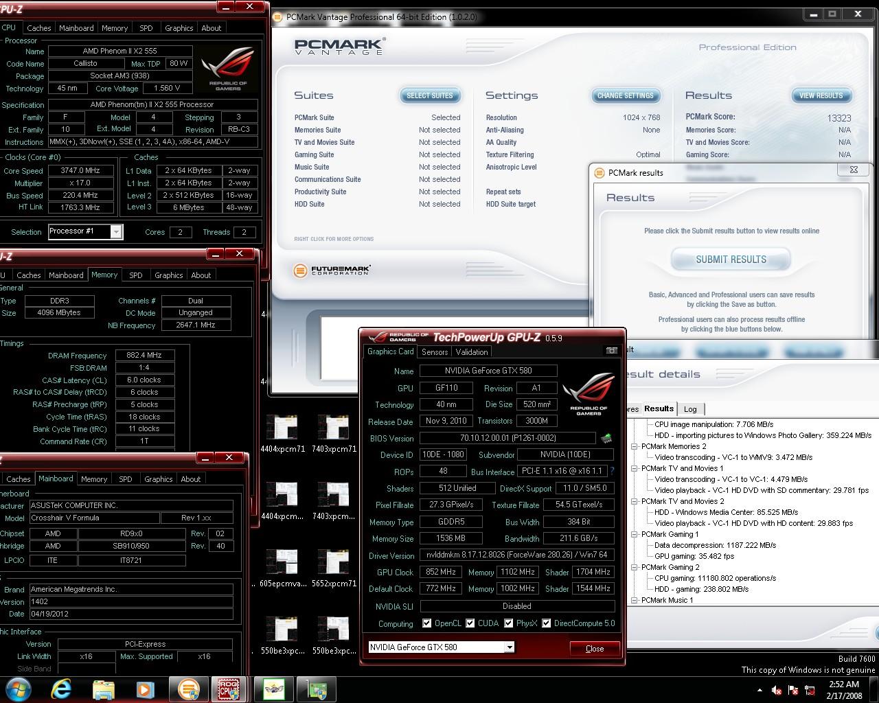Collapse the PCMark Memories 2 node
The height and width of the screenshot is (703, 879).
[x=635, y=446]
